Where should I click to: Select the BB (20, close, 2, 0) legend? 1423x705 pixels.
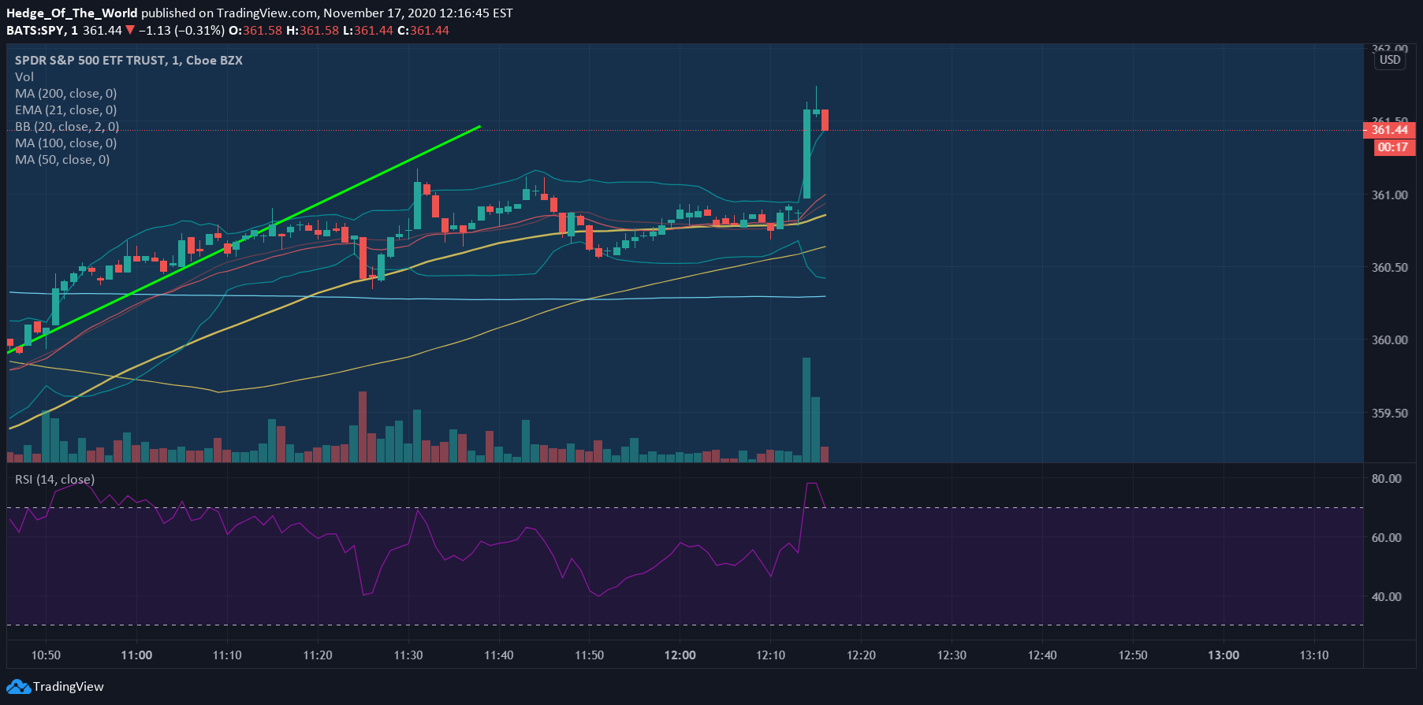[x=67, y=127]
